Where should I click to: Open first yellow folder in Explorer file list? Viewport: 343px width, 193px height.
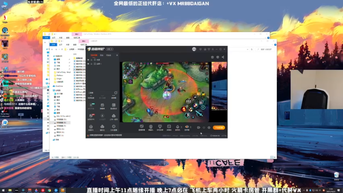click(78, 58)
